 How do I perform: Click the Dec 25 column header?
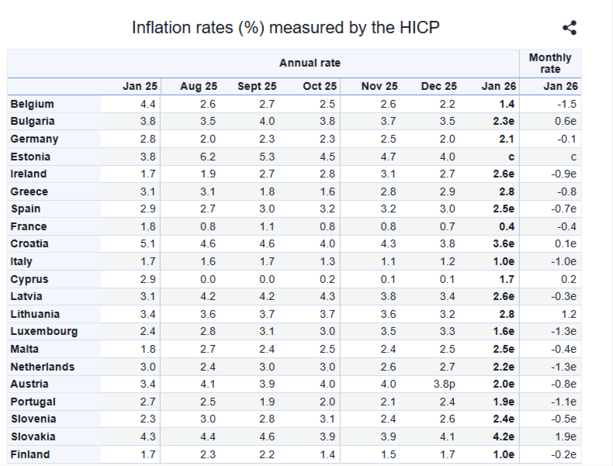click(x=439, y=87)
